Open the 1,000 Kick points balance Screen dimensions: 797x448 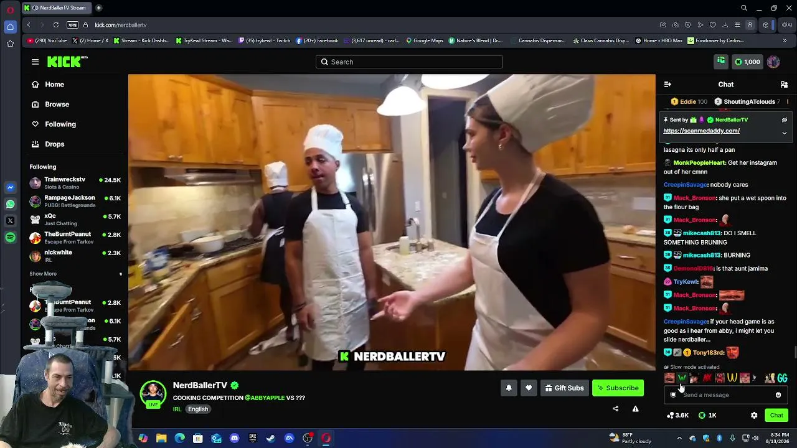pyautogui.click(x=747, y=62)
